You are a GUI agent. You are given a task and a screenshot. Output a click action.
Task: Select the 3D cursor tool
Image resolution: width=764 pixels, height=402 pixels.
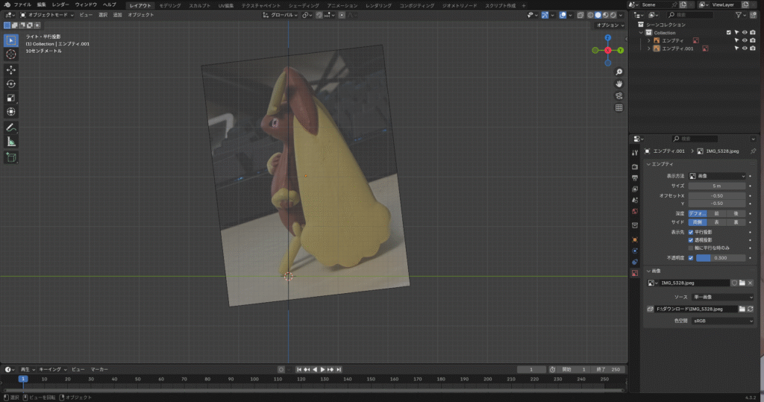tap(10, 54)
